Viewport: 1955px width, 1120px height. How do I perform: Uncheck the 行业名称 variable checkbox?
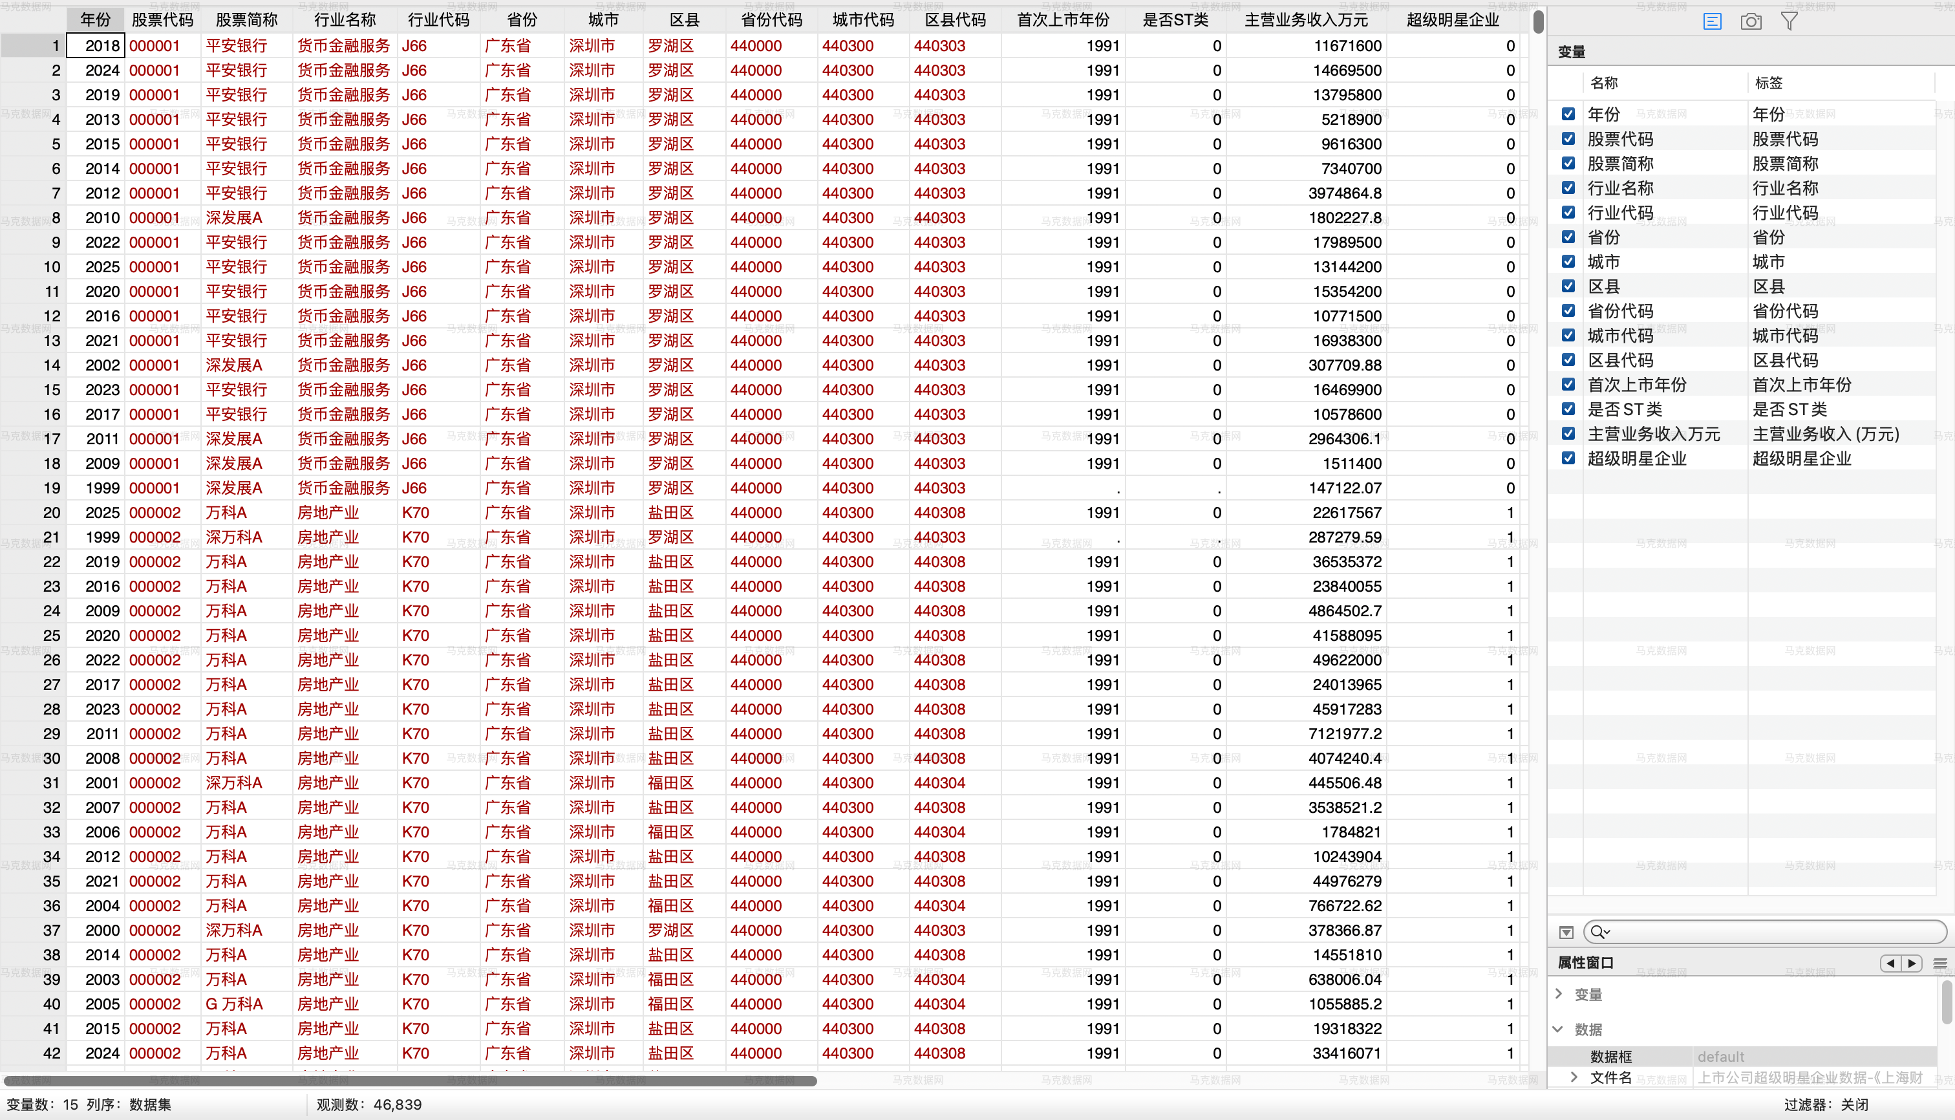click(1568, 188)
